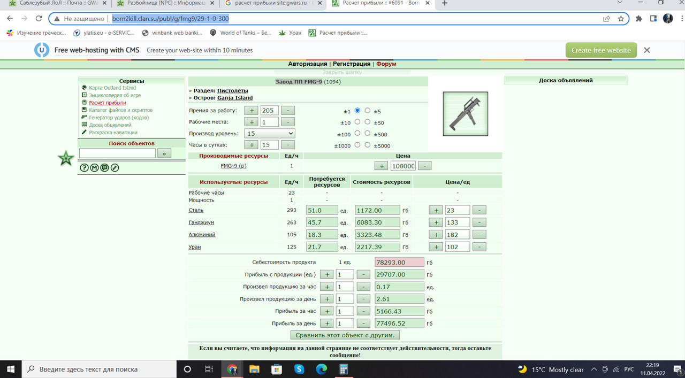Open the FMG-9 weapon image thumbnail
The image size is (685, 378).
(466, 114)
